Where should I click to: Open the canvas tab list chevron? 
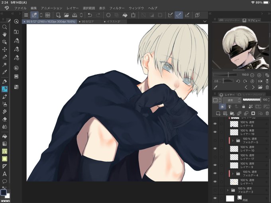pos(205,21)
